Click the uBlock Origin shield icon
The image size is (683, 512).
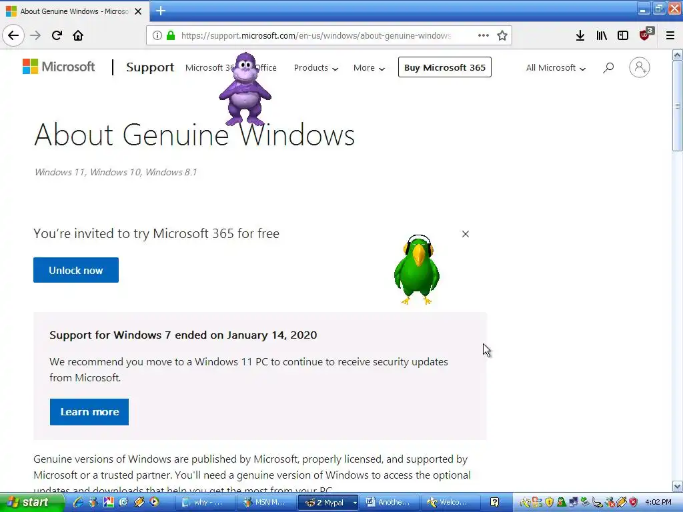coord(646,35)
